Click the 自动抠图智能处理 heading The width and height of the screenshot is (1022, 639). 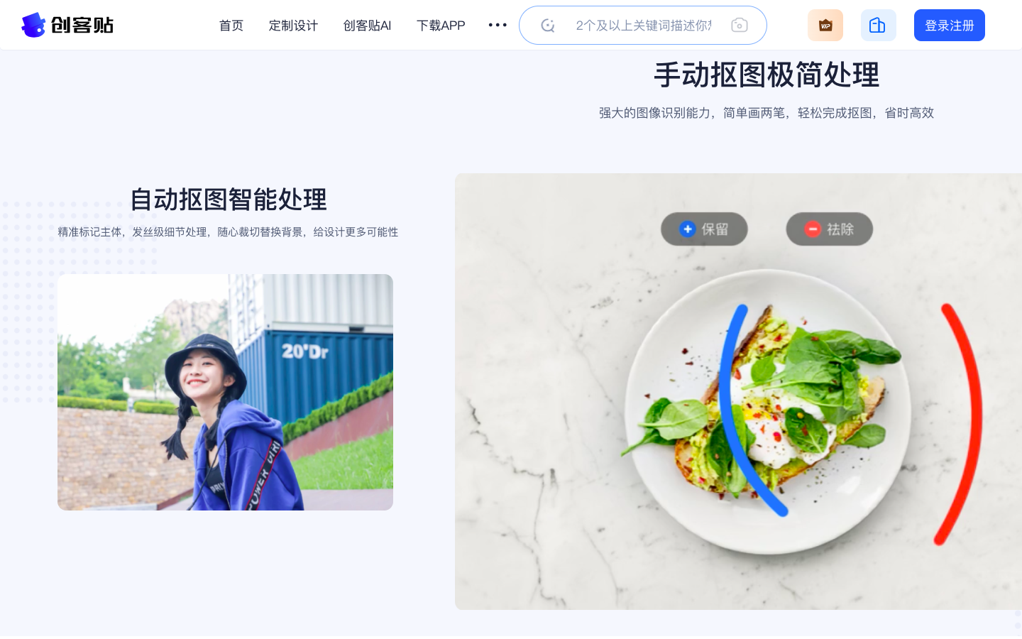click(228, 200)
